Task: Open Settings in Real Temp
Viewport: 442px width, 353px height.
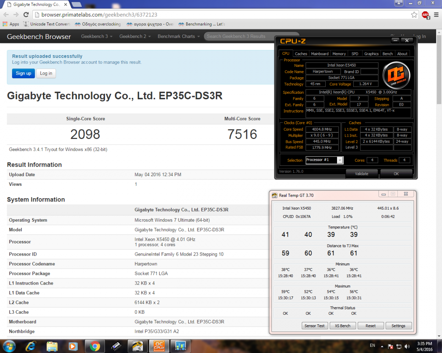Action: point(399,326)
